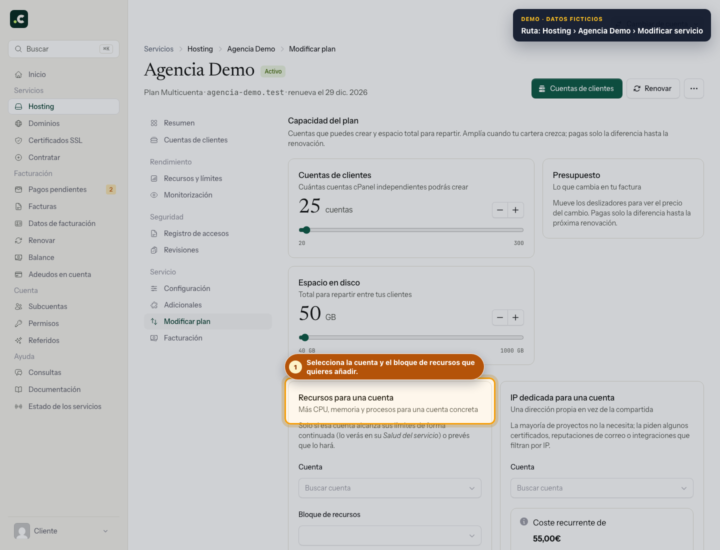The height and width of the screenshot is (550, 720).
Task: Click the Permisos key icon
Action: pos(18,323)
